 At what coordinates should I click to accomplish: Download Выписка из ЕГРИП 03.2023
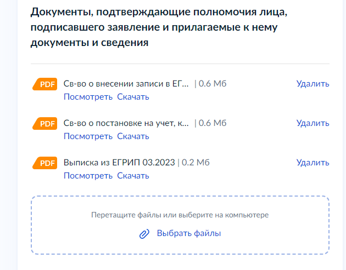pyautogui.click(x=133, y=176)
